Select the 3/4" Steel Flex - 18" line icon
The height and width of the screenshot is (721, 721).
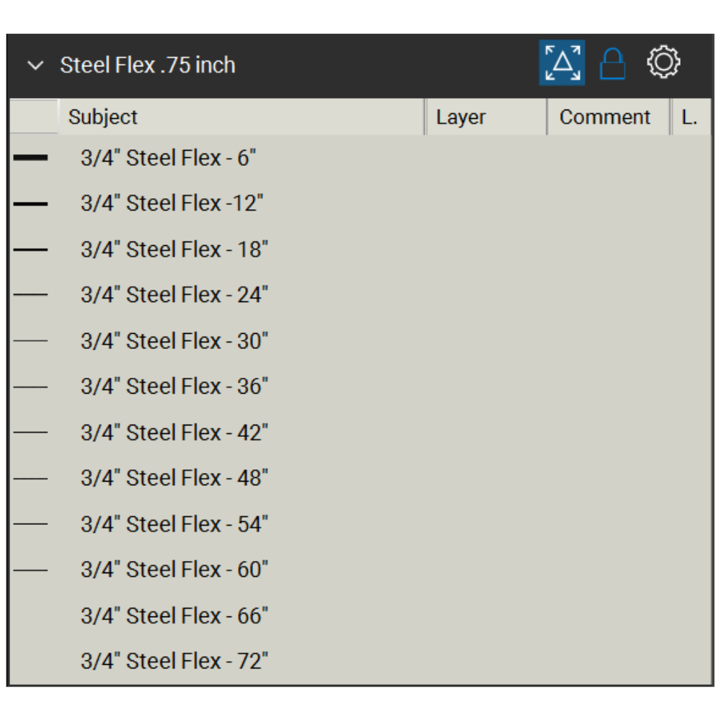pyautogui.click(x=30, y=249)
